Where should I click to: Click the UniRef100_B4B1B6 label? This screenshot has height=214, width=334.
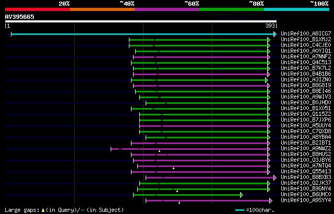[306, 74]
